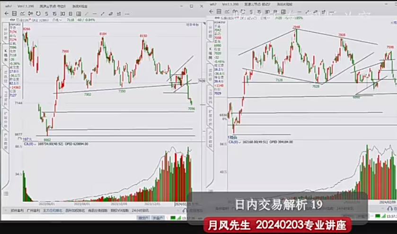Screen dimensions: 397x234
Task: Switch to 商品分类指数 bottom tab
Action: point(98,210)
